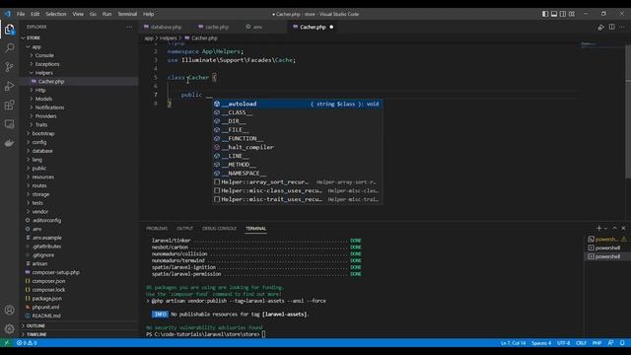Open the new terminal launch profile dropdown

(605, 229)
